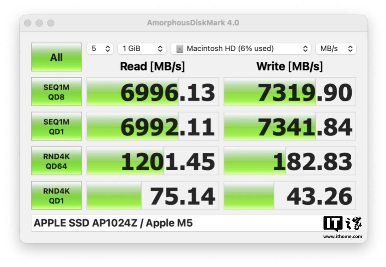Run the SEQ1M QD8 test

(x=56, y=92)
